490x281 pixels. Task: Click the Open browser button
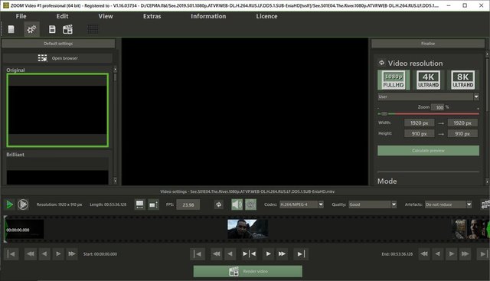click(58, 58)
